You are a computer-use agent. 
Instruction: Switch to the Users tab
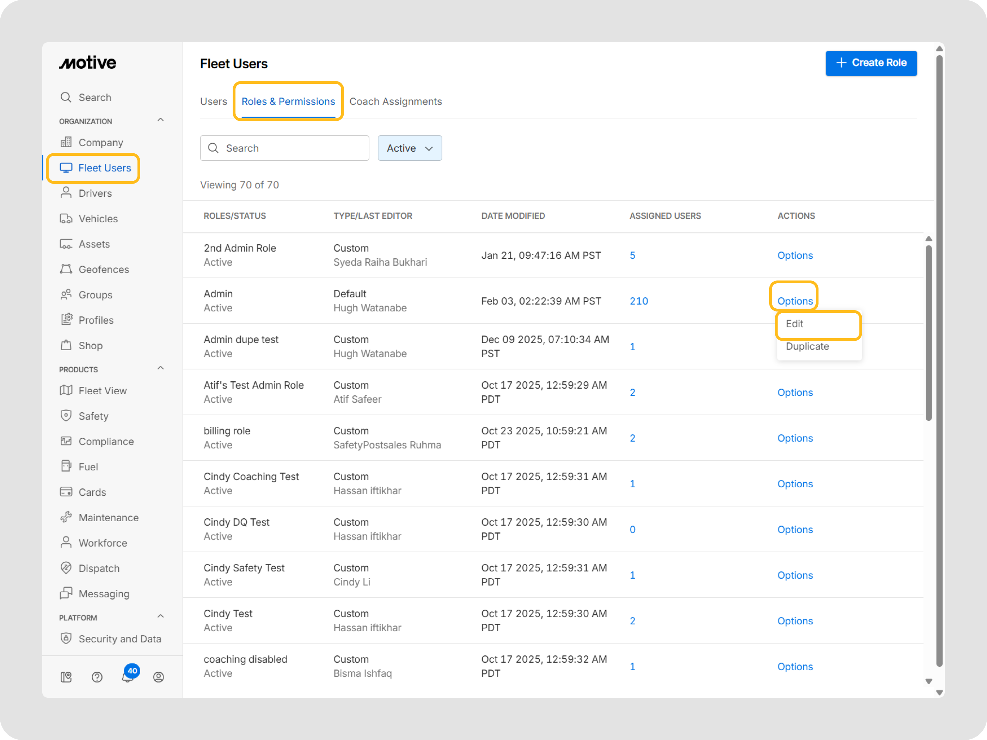[x=213, y=102]
